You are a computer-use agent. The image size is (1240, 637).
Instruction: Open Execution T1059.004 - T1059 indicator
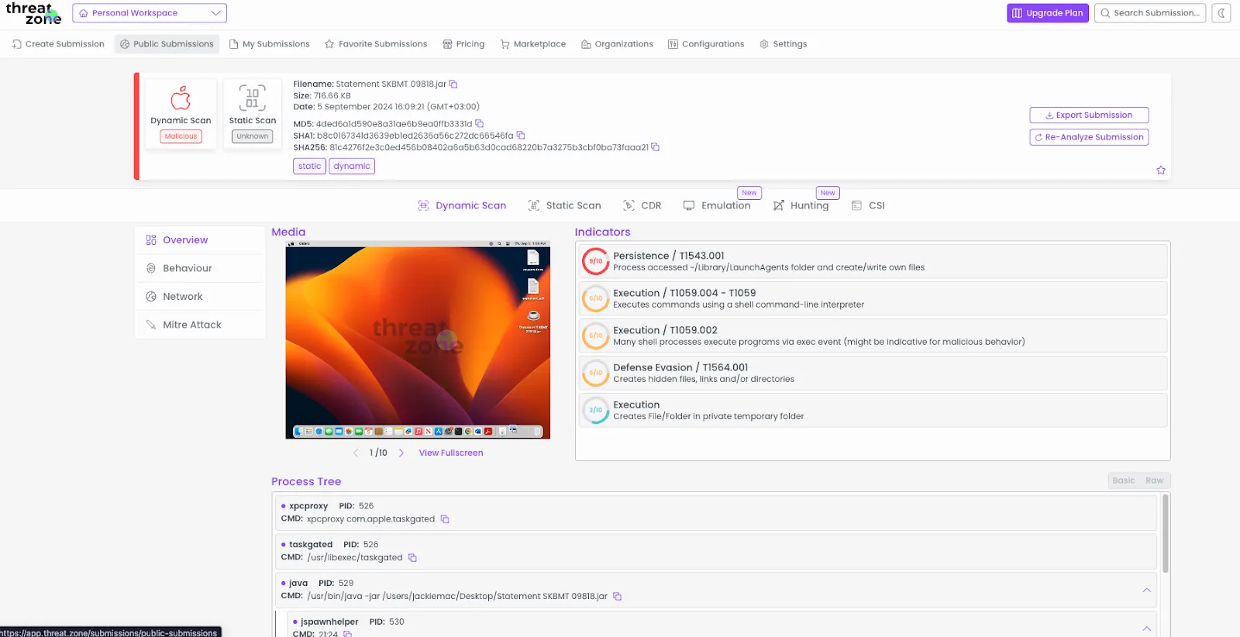tap(873, 298)
